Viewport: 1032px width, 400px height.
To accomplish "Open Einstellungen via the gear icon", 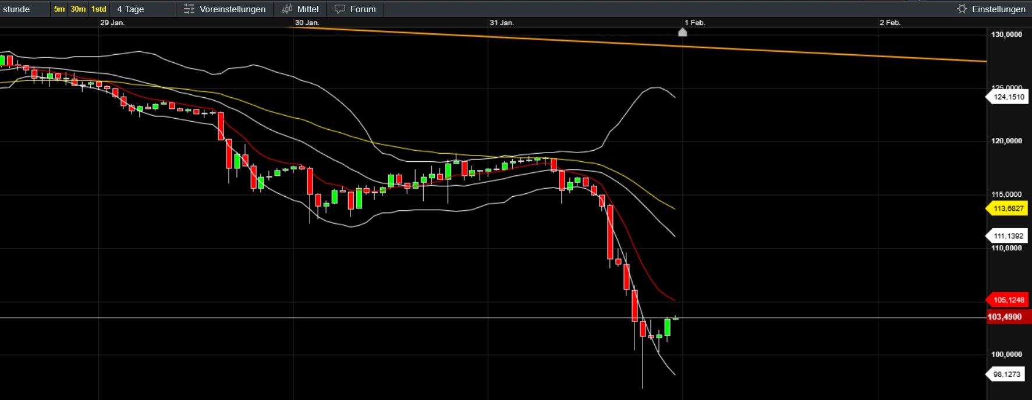I will click(x=962, y=9).
